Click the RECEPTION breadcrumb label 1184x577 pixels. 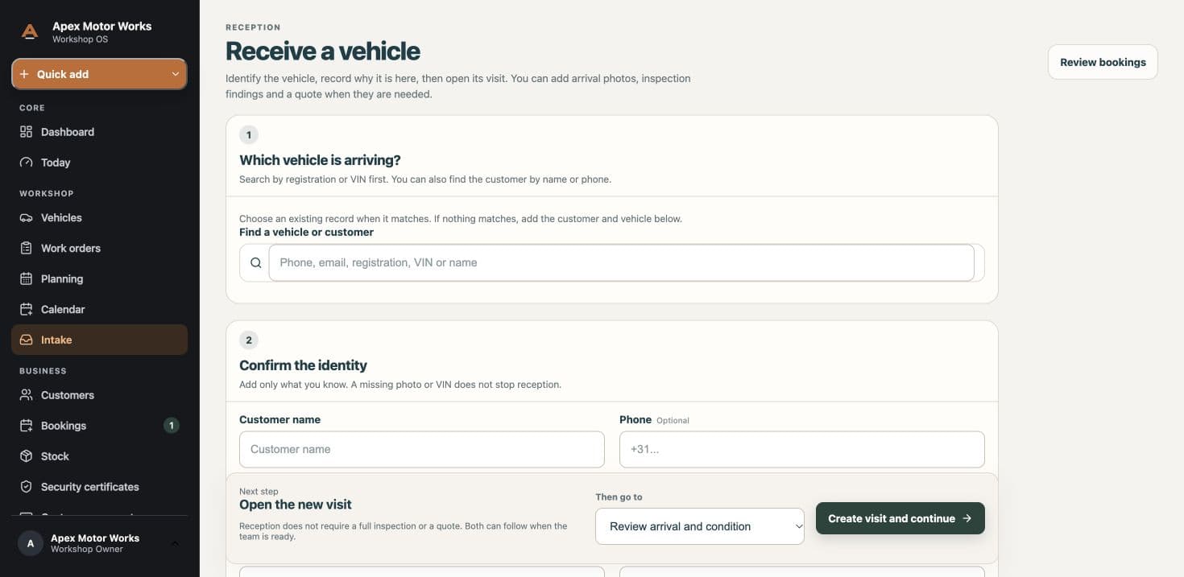pyautogui.click(x=253, y=27)
